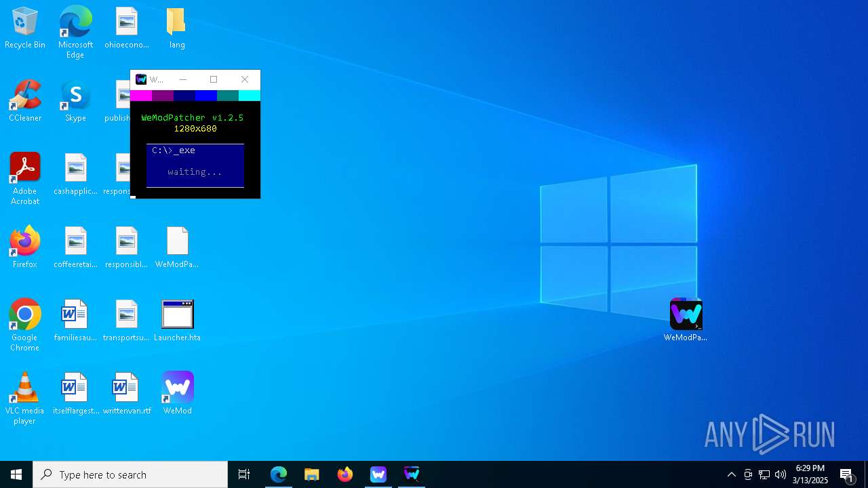Close the WeModPatcher window
Viewport: 868px width, 488px height.
pos(245,79)
